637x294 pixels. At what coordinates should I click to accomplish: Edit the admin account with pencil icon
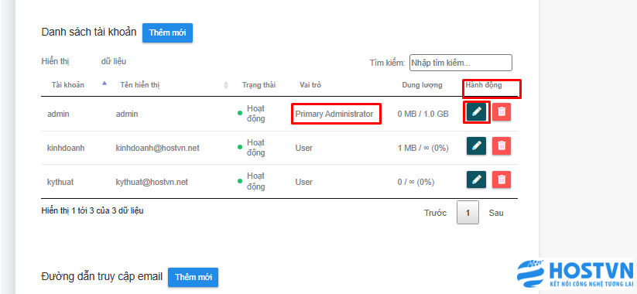pyautogui.click(x=477, y=111)
